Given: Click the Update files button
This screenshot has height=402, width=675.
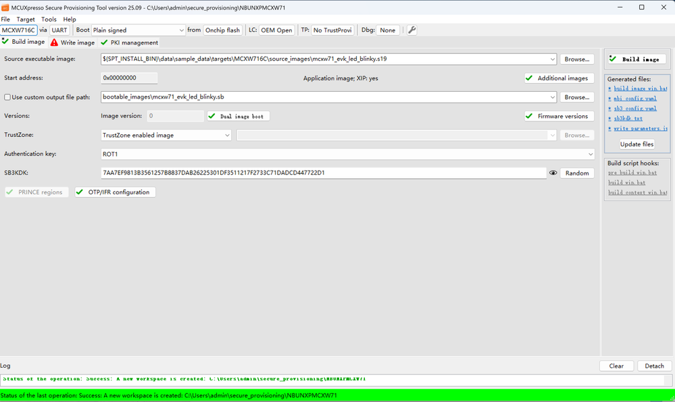Looking at the screenshot, I should 636,144.
